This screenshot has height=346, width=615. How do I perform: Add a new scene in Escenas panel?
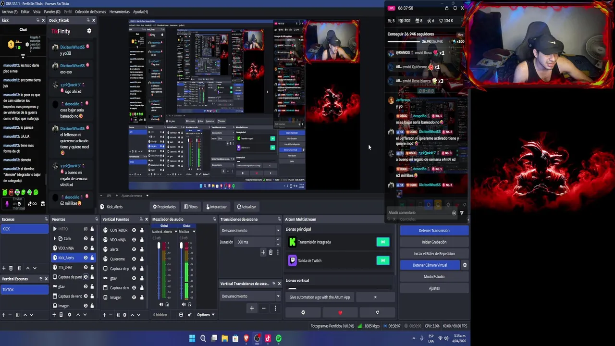pos(4,268)
